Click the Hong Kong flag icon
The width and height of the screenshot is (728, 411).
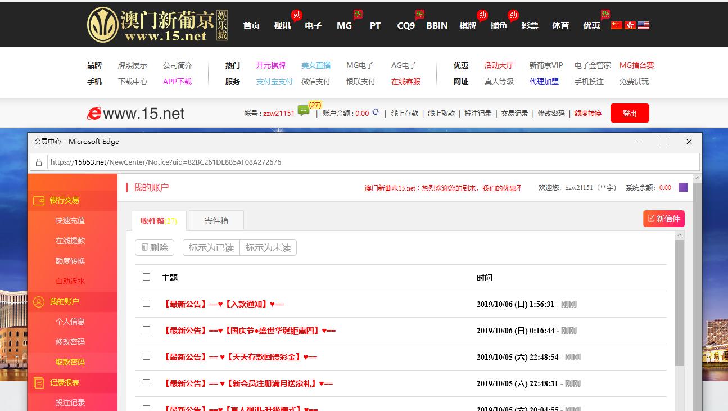coord(630,25)
